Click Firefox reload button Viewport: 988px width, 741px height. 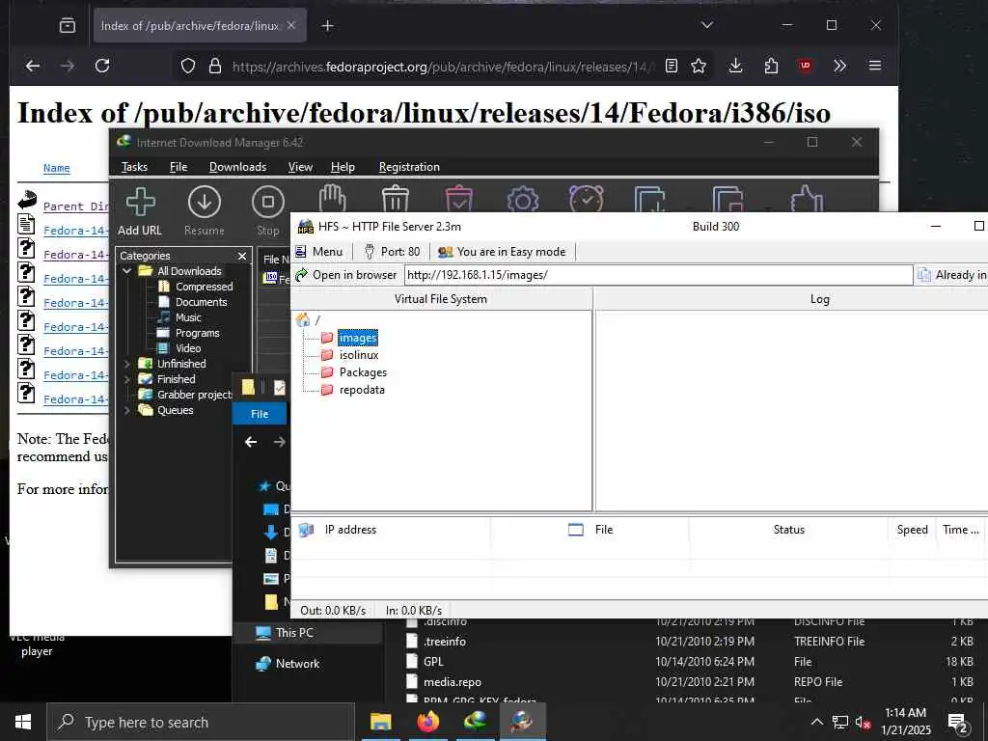tap(102, 66)
